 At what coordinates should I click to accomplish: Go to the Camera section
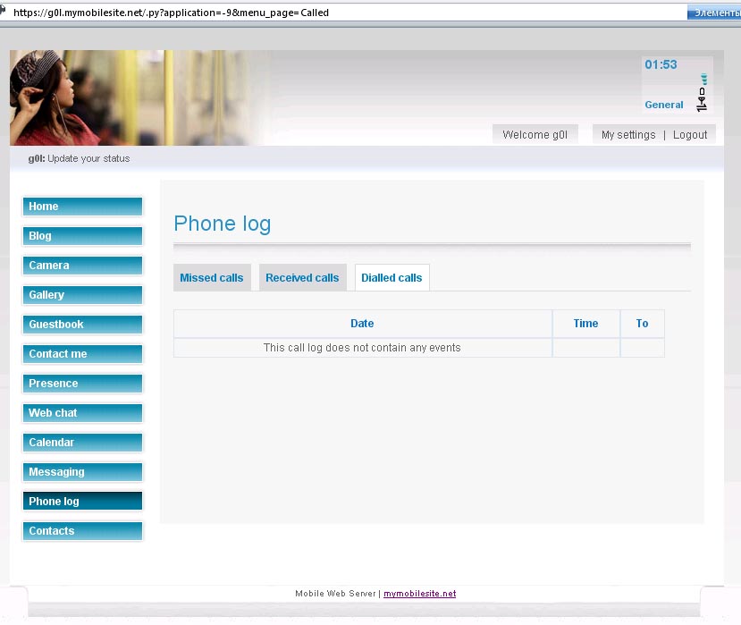click(x=82, y=266)
